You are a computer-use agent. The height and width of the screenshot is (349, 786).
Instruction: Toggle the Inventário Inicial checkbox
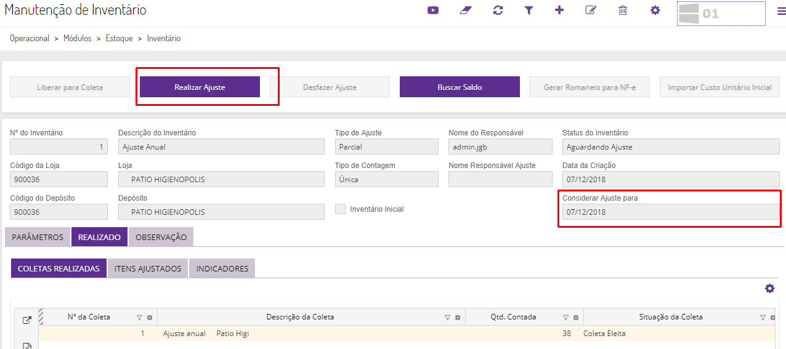(x=340, y=209)
